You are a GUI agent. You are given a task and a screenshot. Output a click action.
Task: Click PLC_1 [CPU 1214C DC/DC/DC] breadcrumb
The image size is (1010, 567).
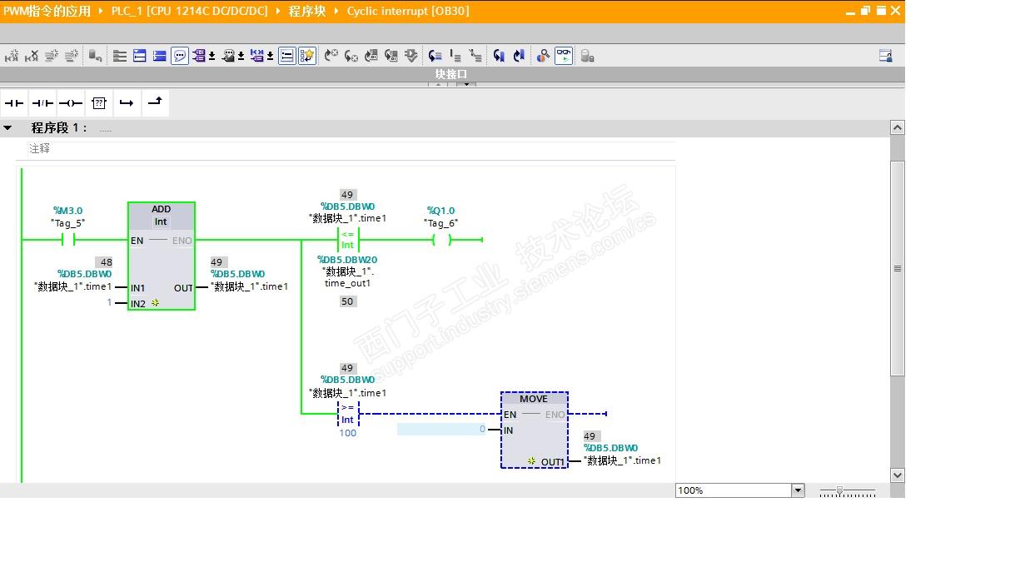190,11
